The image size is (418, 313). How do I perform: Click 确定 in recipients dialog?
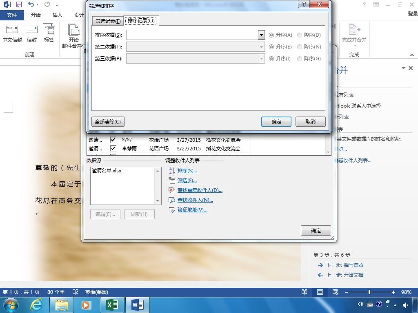316,231
